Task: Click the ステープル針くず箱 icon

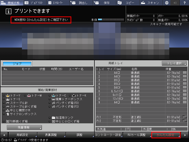Action: coord(8,106)
